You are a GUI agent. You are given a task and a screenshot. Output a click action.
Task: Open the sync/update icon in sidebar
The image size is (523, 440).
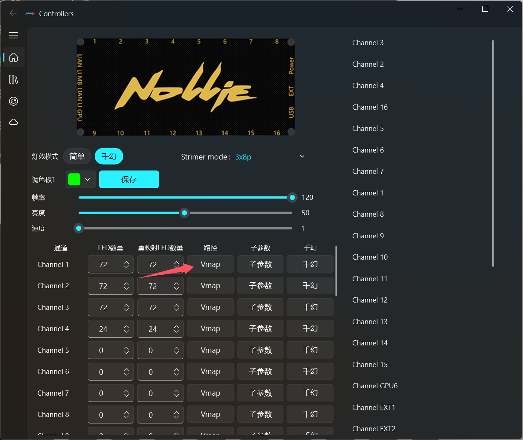(x=14, y=101)
